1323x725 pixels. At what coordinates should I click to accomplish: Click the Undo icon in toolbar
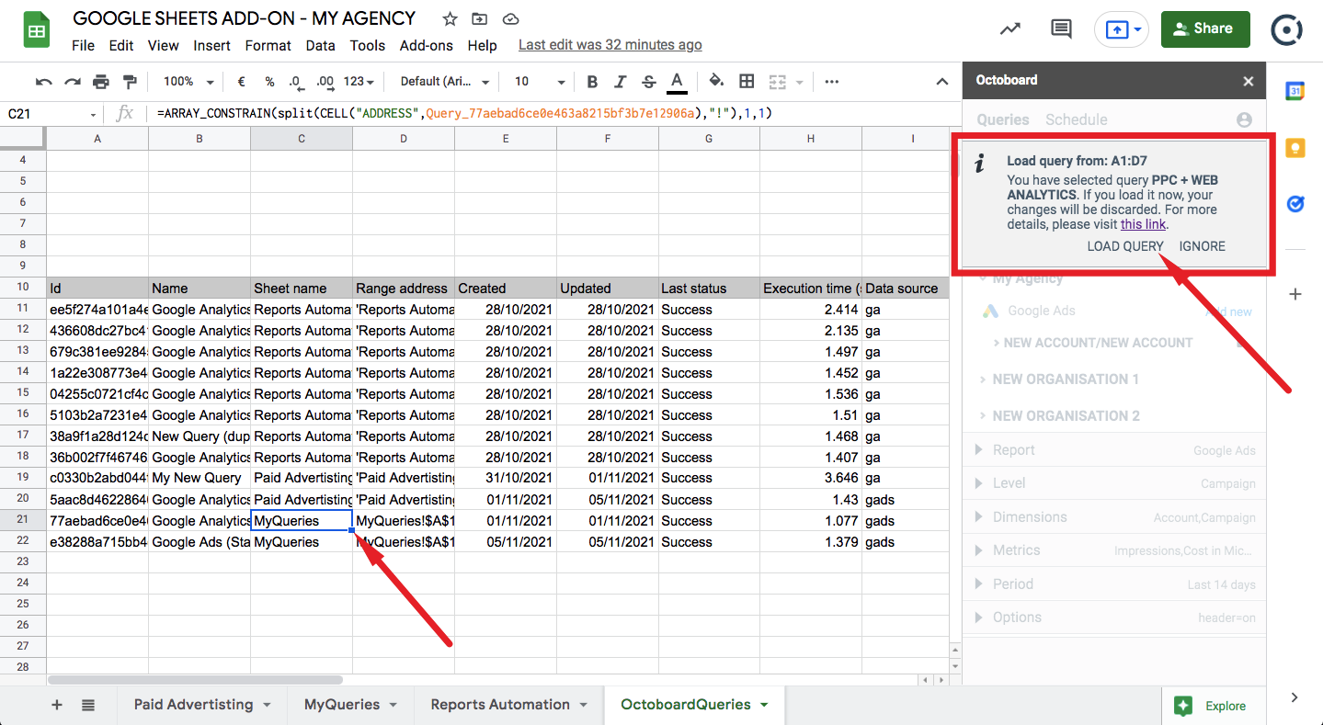click(43, 82)
